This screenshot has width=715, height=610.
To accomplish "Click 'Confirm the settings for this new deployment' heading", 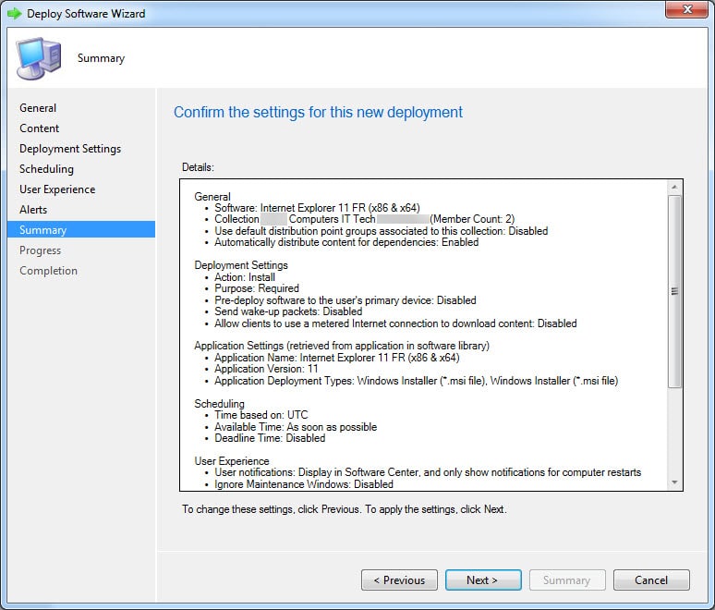I will pyautogui.click(x=319, y=112).
